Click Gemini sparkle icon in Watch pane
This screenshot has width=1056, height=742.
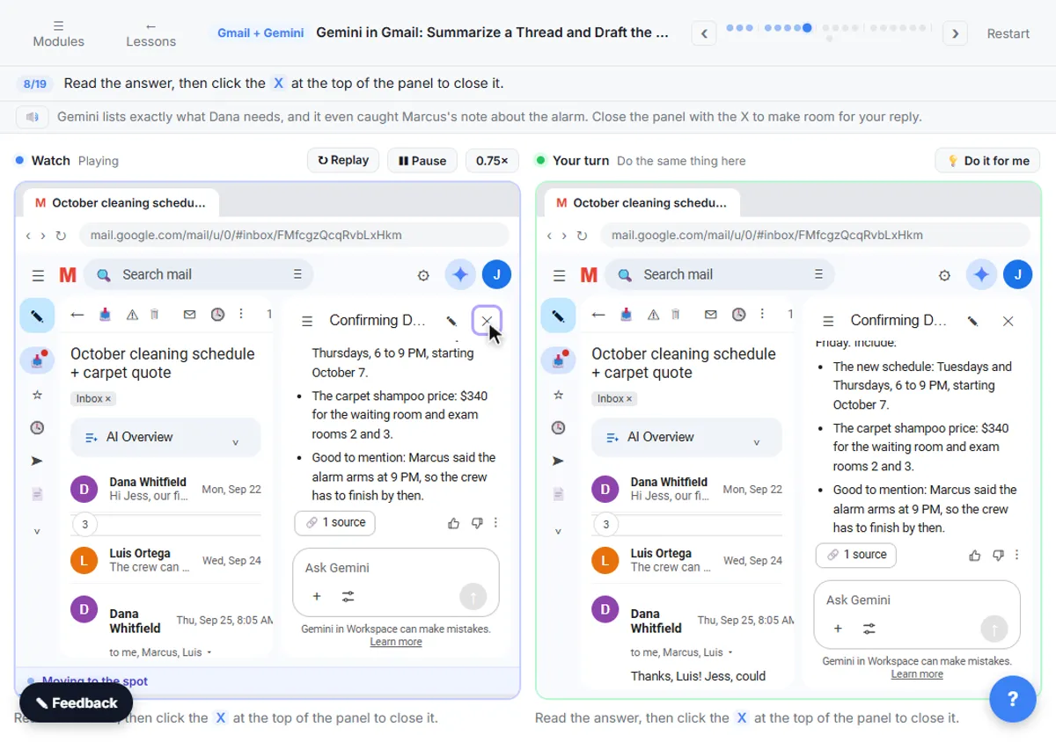coord(460,274)
